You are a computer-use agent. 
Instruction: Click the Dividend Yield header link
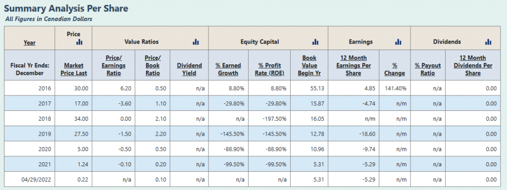pyautogui.click(x=189, y=69)
